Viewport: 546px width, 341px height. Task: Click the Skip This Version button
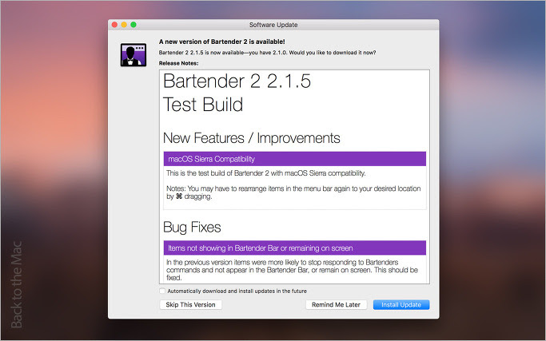point(190,304)
